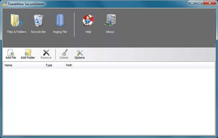The image size is (218, 138).
Task: Click the Files & Folders label
Action: point(17,32)
